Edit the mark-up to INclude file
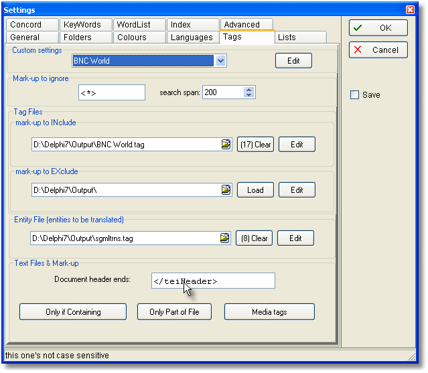The image size is (428, 373). click(297, 144)
